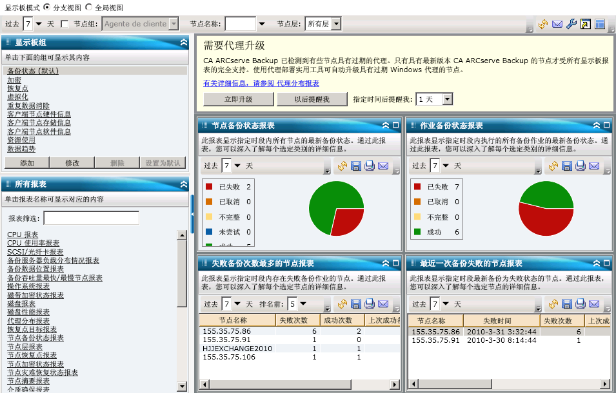This screenshot has width=616, height=393.
Task: Refresh the 最近一次备份失败的节点报表 panel
Action: 553,303
